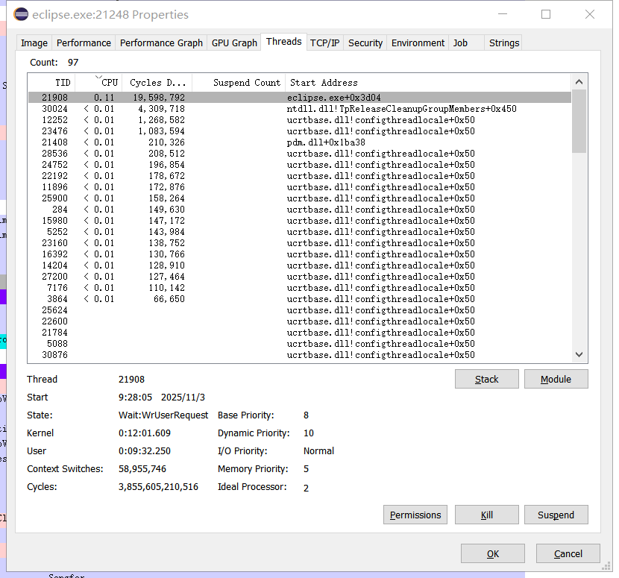Click the Eclipse icon in title bar
This screenshot has height=578, width=619.
pos(21,15)
